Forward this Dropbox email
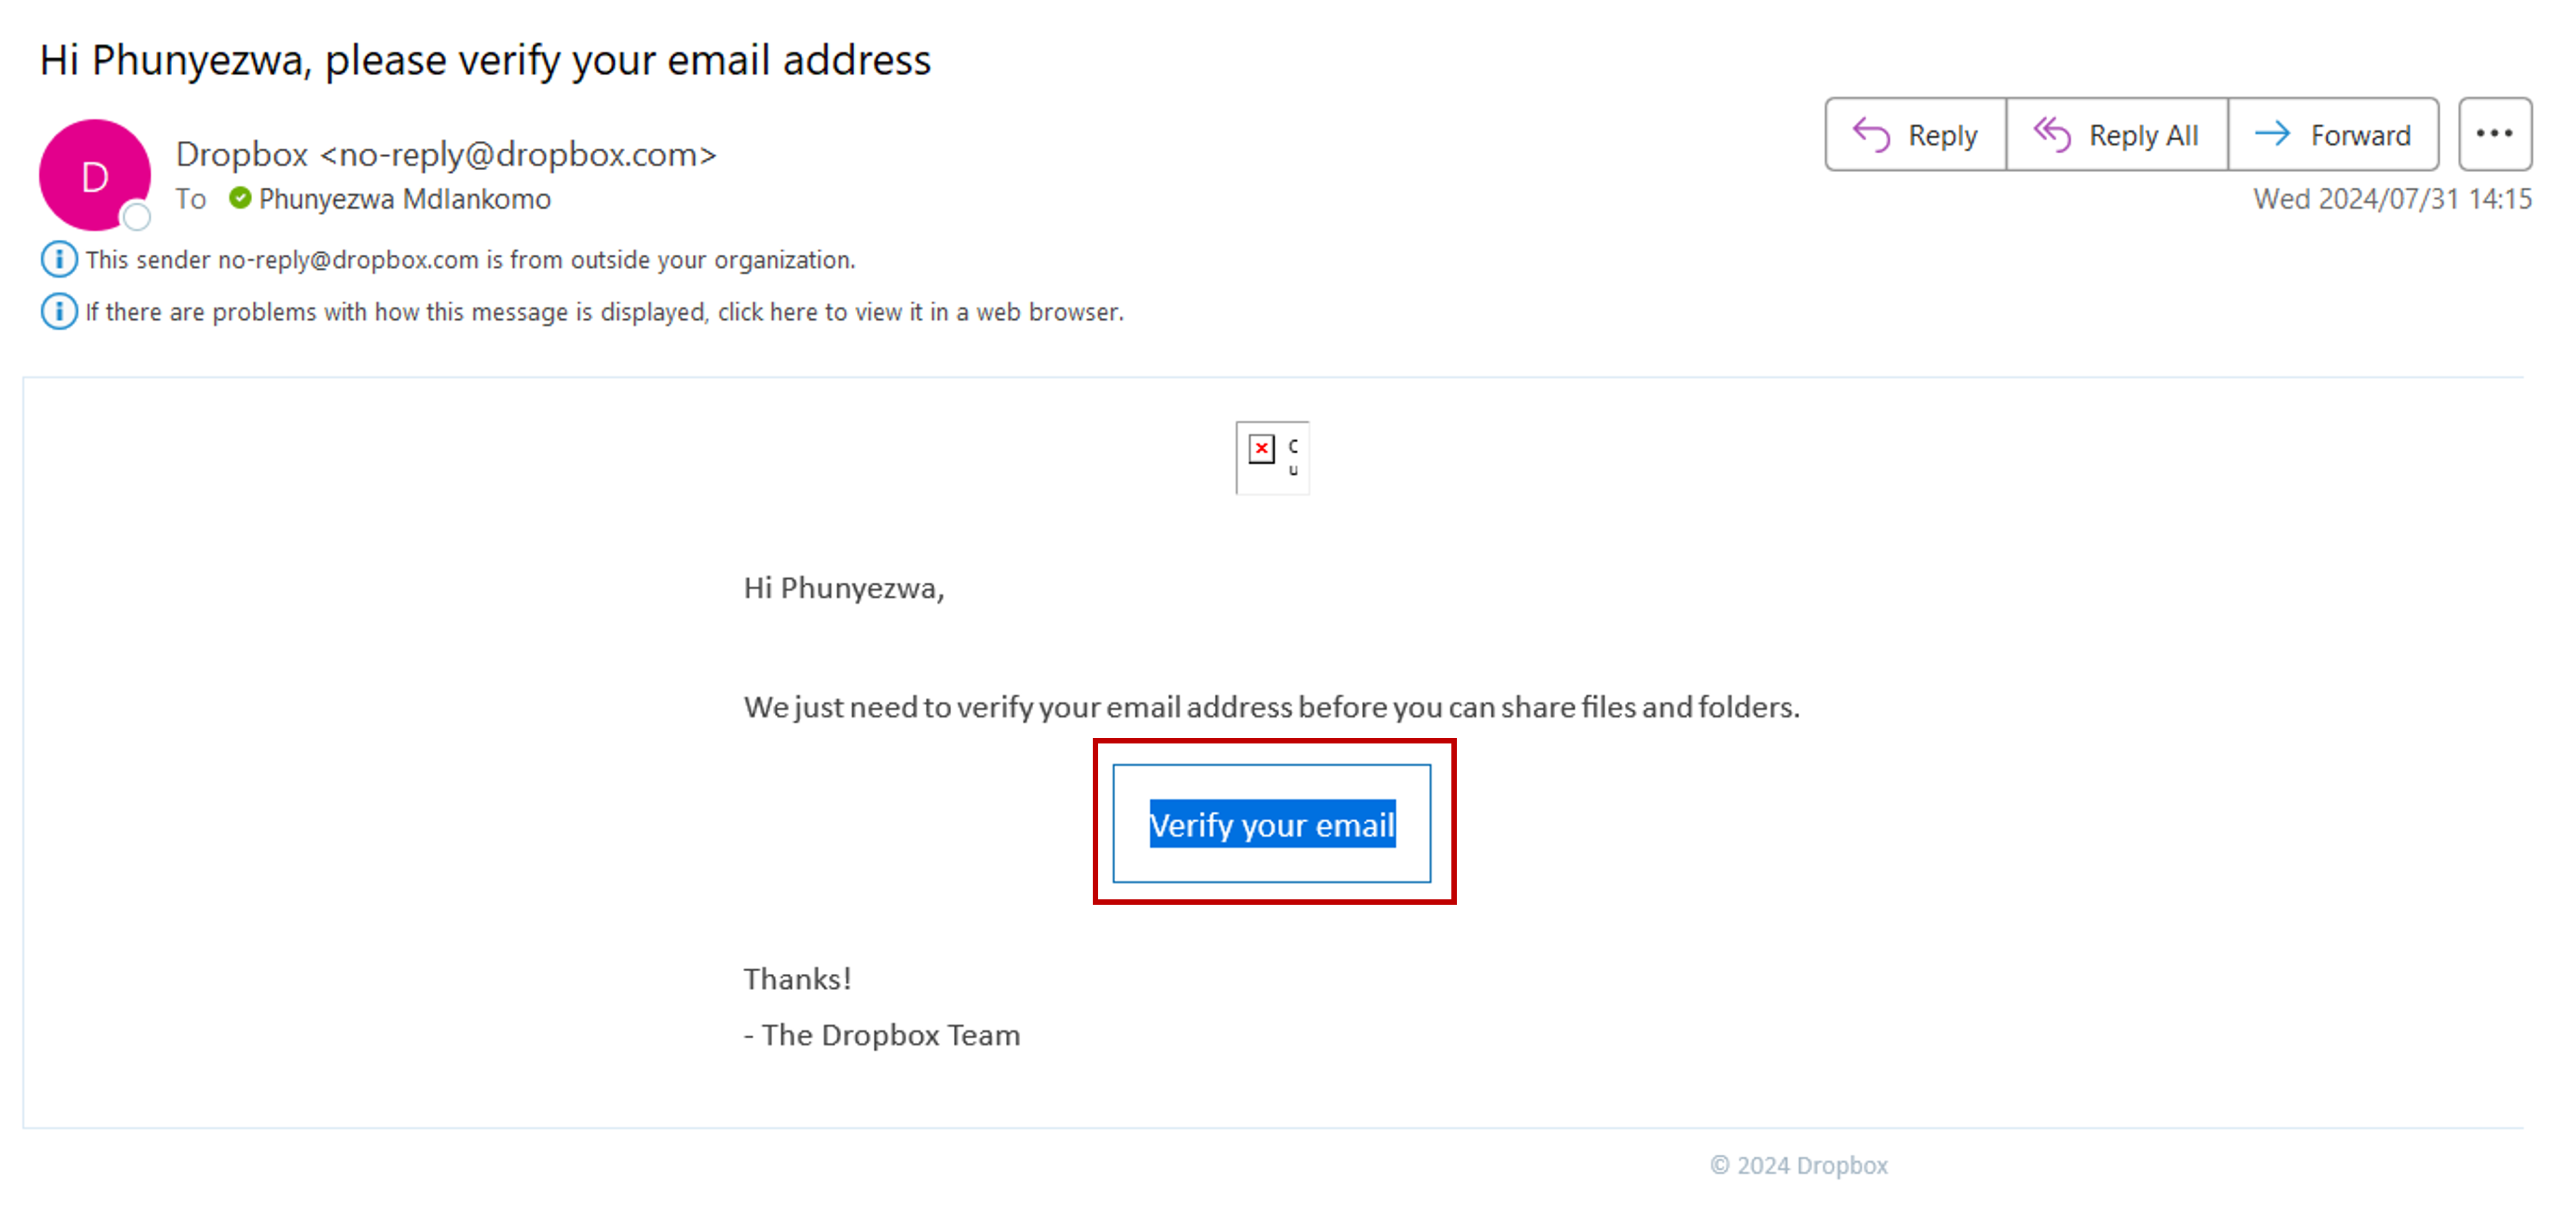This screenshot has width=2576, height=1226. coord(2333,135)
